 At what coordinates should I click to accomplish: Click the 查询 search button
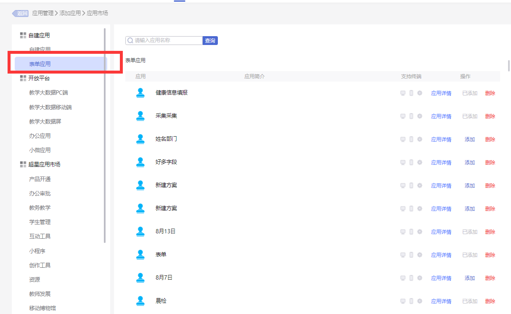pyautogui.click(x=210, y=41)
